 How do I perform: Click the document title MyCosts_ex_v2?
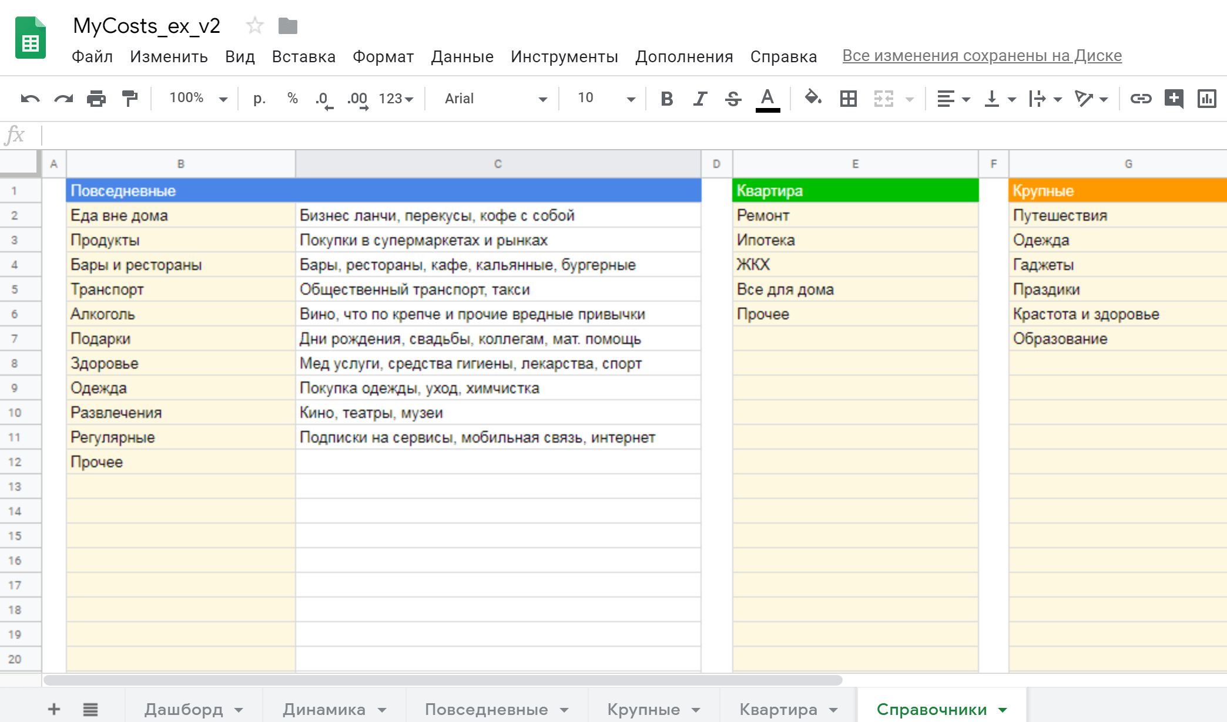(146, 26)
